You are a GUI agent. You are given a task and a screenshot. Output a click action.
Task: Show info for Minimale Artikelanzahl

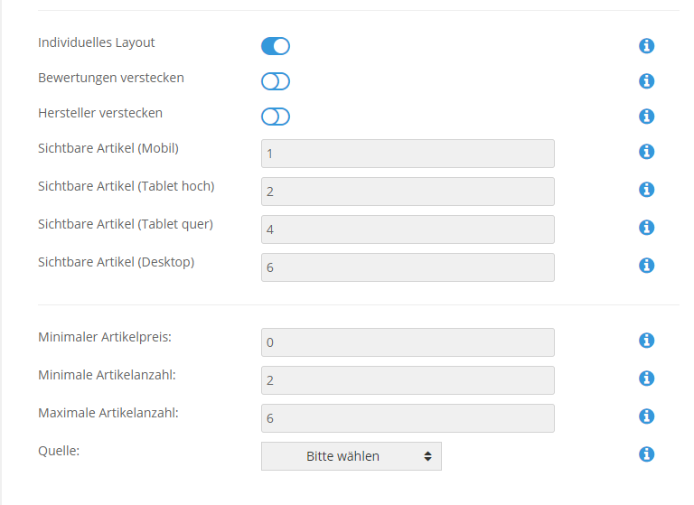(646, 379)
